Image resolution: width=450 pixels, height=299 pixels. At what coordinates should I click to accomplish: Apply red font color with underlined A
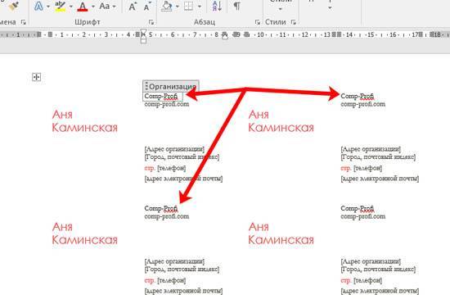click(x=83, y=7)
